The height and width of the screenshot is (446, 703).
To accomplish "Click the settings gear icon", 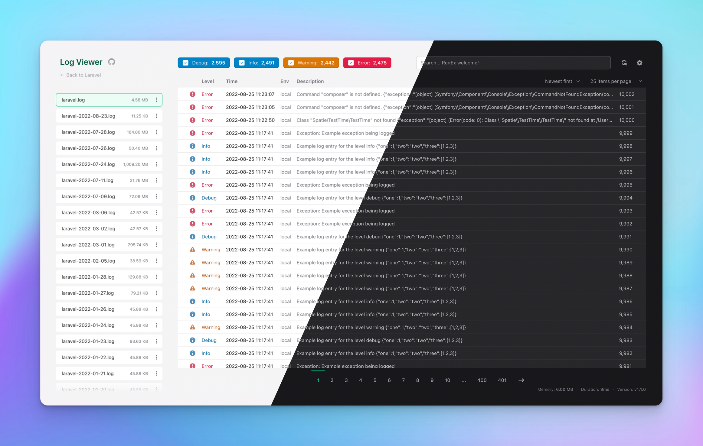I will (x=639, y=63).
